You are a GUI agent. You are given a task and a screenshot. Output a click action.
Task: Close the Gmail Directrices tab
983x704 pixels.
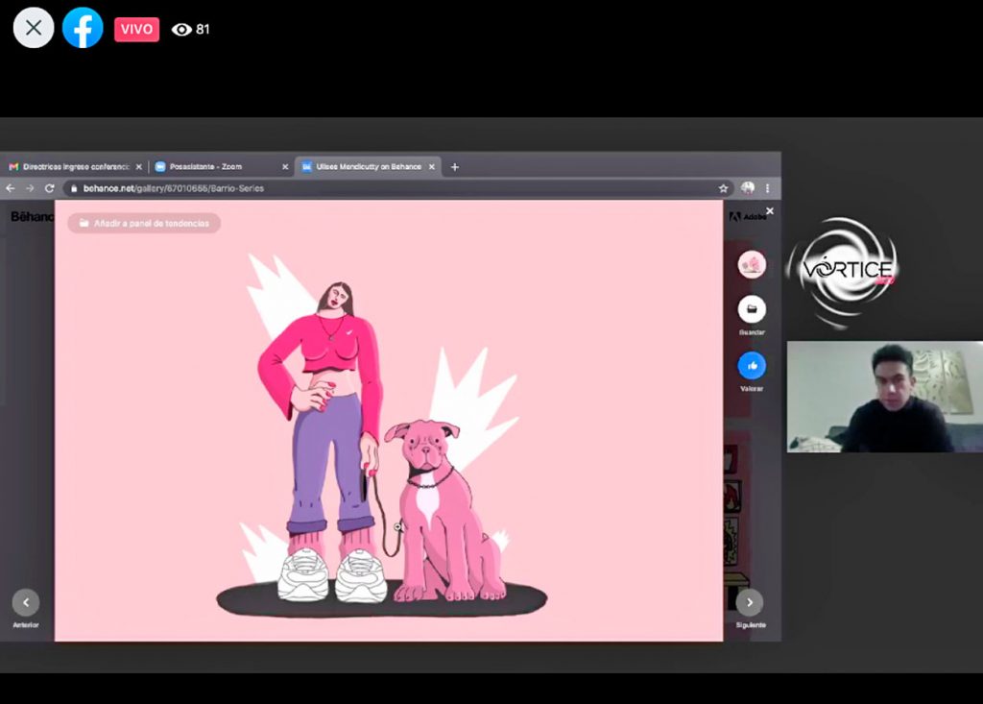click(x=138, y=167)
